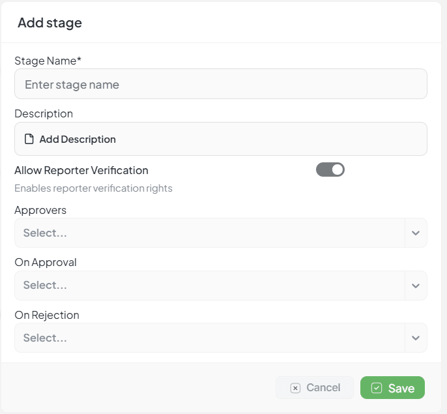447x414 pixels.
Task: Click the Add Description text
Action: click(78, 139)
